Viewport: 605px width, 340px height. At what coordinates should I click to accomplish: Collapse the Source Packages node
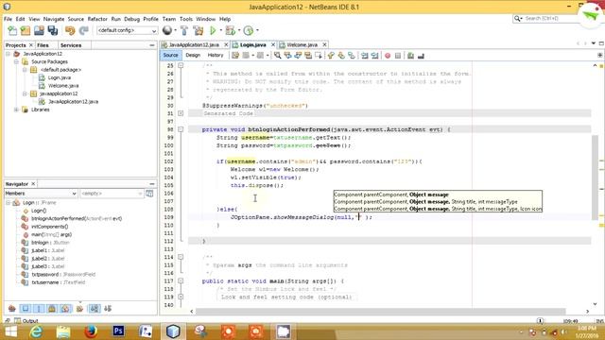[x=16, y=61]
